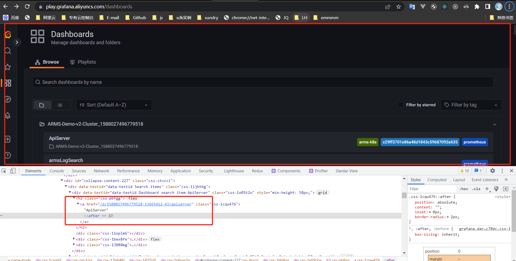Viewport: 516px width, 261px height.
Task: Open Help question mark icon in sidebar
Action: (x=8, y=155)
